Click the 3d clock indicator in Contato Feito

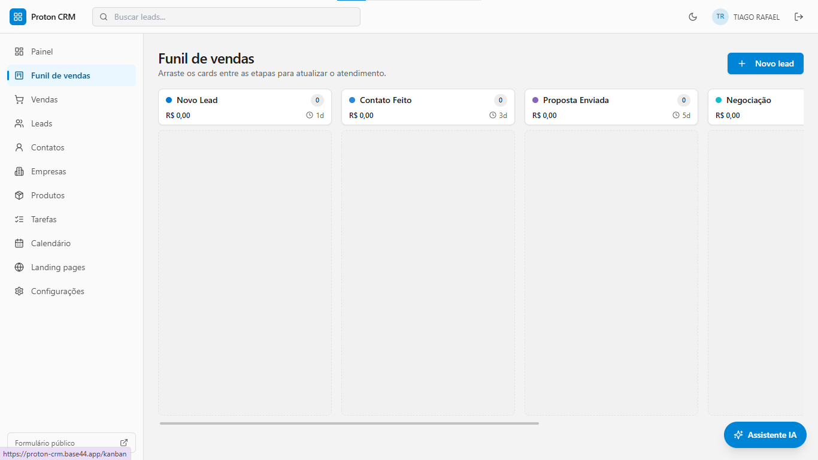[x=498, y=116]
